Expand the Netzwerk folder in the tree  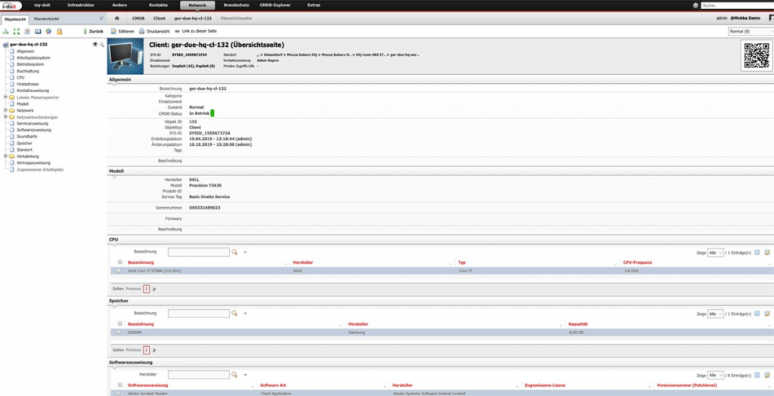5,110
